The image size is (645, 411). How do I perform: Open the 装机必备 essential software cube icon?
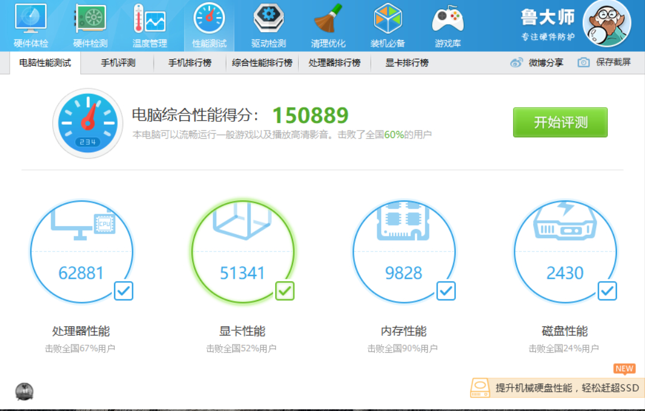[388, 18]
